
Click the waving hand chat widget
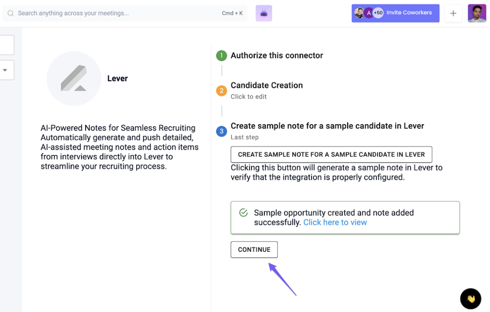[x=471, y=298]
